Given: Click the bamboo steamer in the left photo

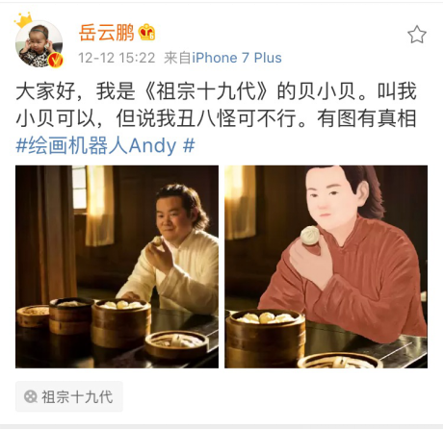Looking at the screenshot, I should tap(121, 322).
